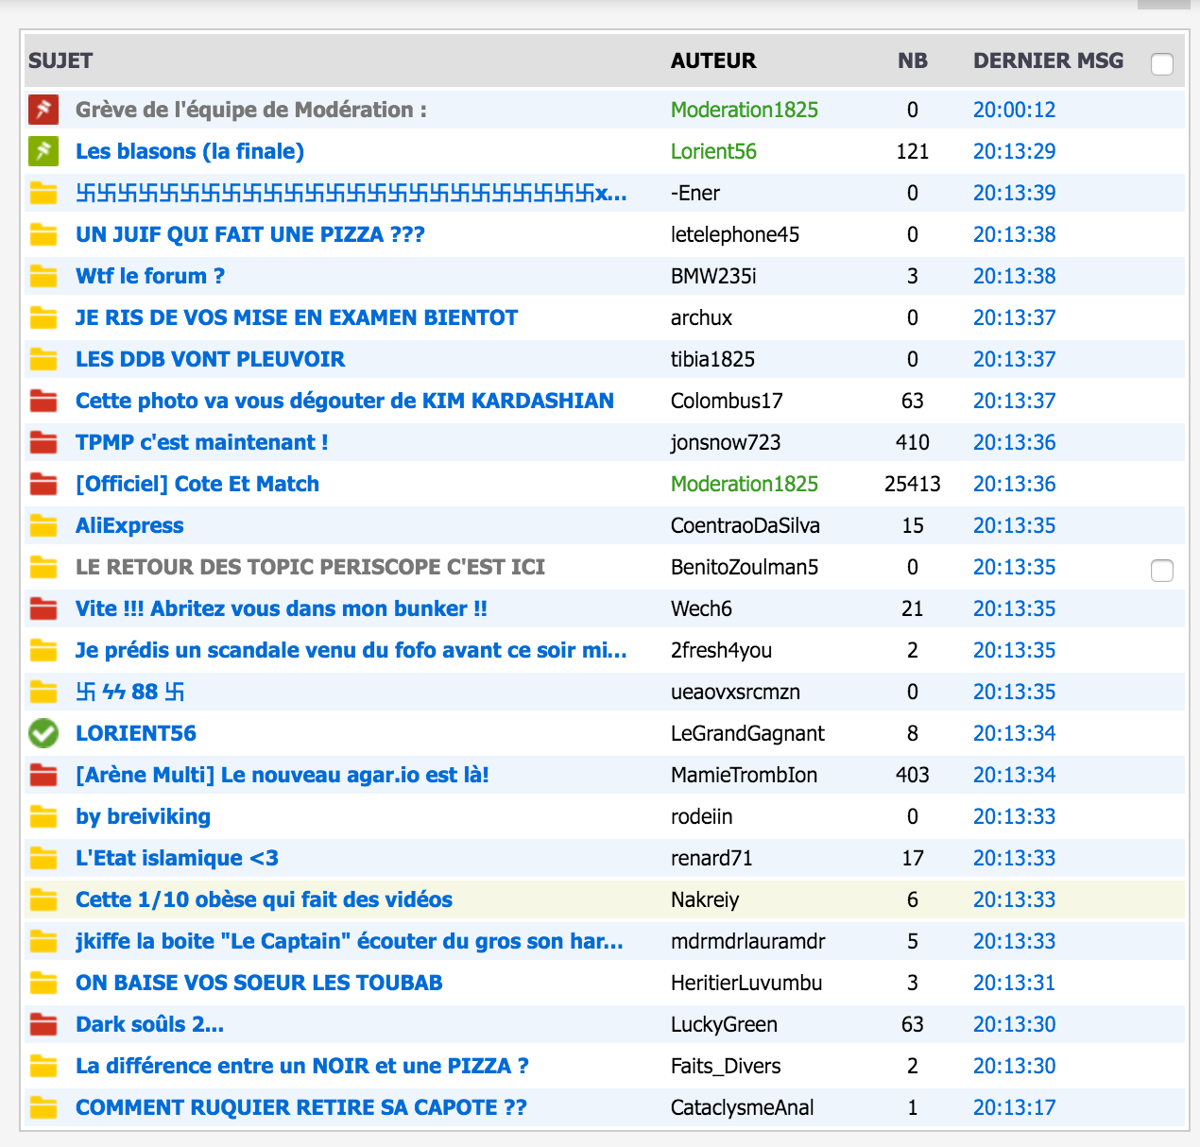Click red pinned icon beside Grève de l'équipe topic

(43, 110)
